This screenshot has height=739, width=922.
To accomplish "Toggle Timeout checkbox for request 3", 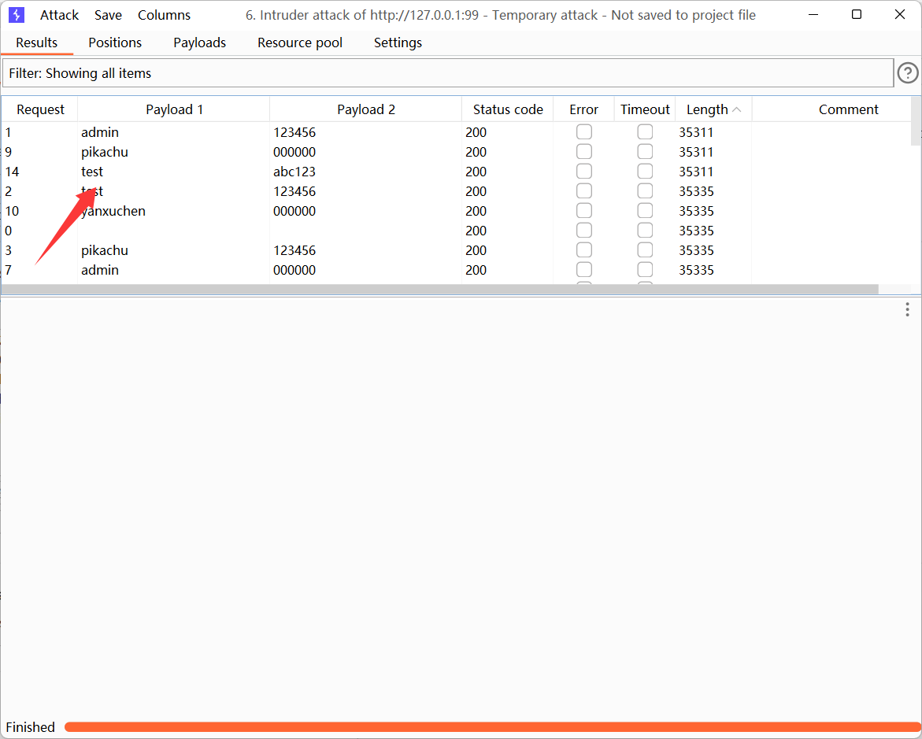I will (645, 249).
